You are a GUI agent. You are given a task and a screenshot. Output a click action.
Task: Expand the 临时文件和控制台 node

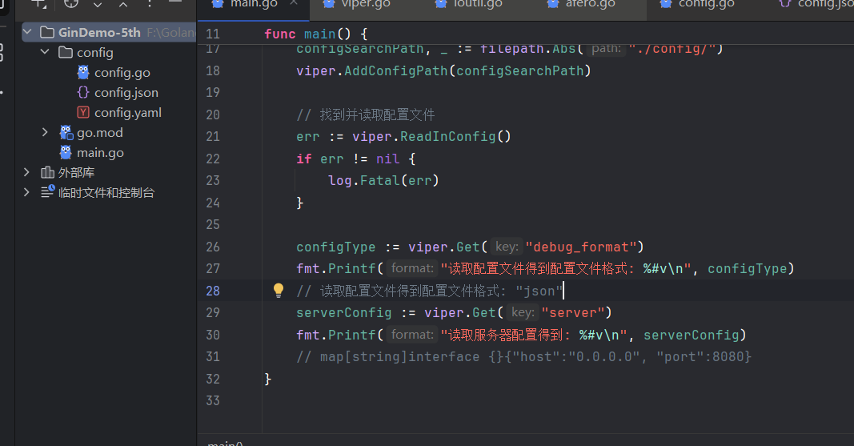click(x=27, y=192)
